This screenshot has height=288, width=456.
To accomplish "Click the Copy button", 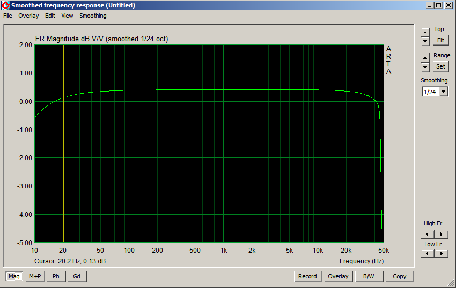I will (x=400, y=276).
